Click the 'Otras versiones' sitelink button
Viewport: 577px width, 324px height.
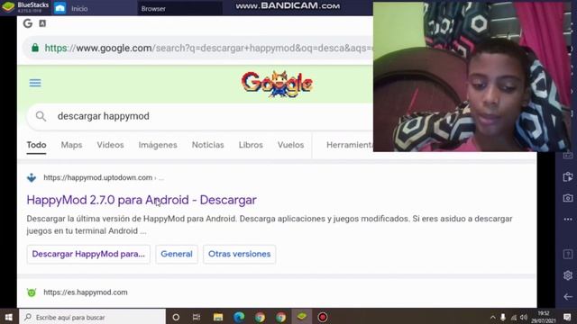click(239, 254)
